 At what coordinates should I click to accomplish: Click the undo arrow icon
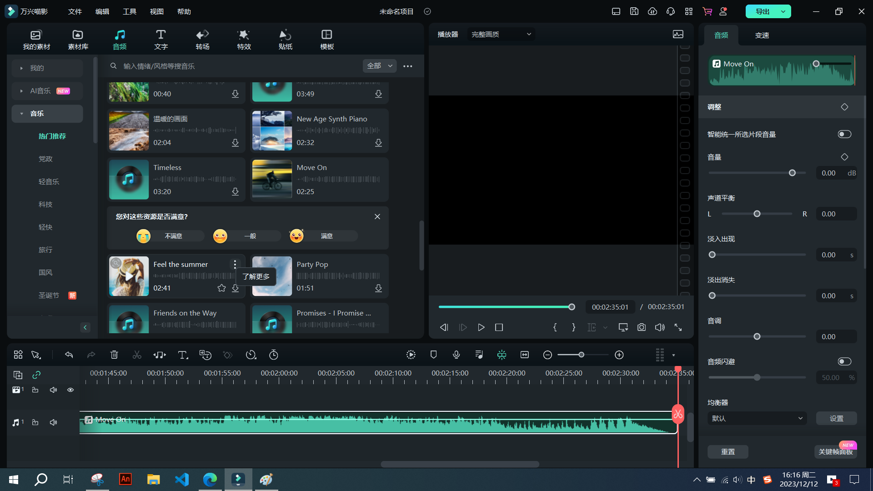click(x=68, y=355)
